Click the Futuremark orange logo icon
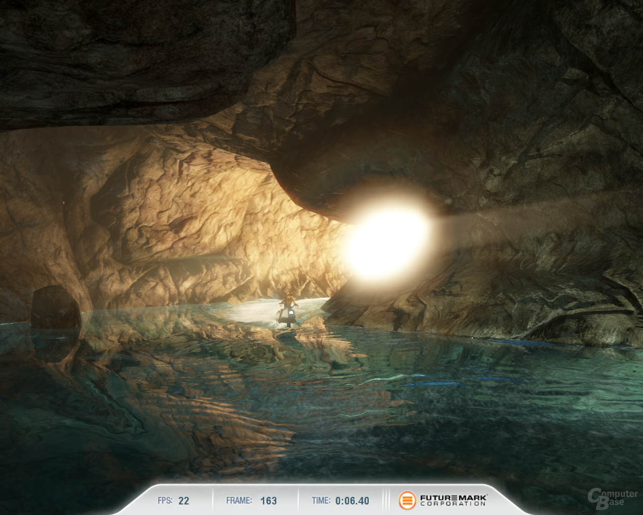The width and height of the screenshot is (643, 515). point(407,500)
